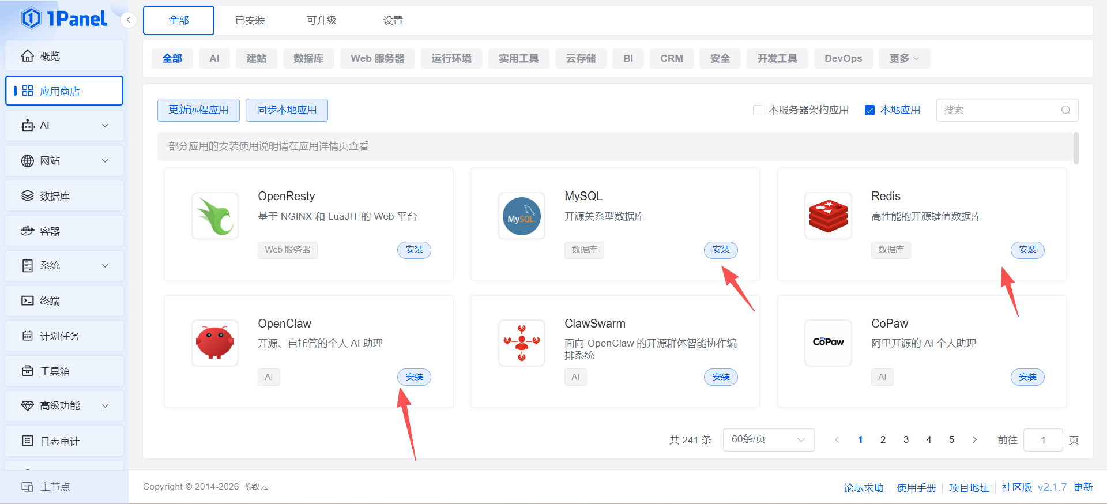Open the OpenResty app logo

click(215, 216)
